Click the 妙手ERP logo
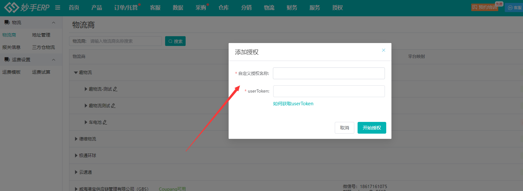 click(x=27, y=7)
